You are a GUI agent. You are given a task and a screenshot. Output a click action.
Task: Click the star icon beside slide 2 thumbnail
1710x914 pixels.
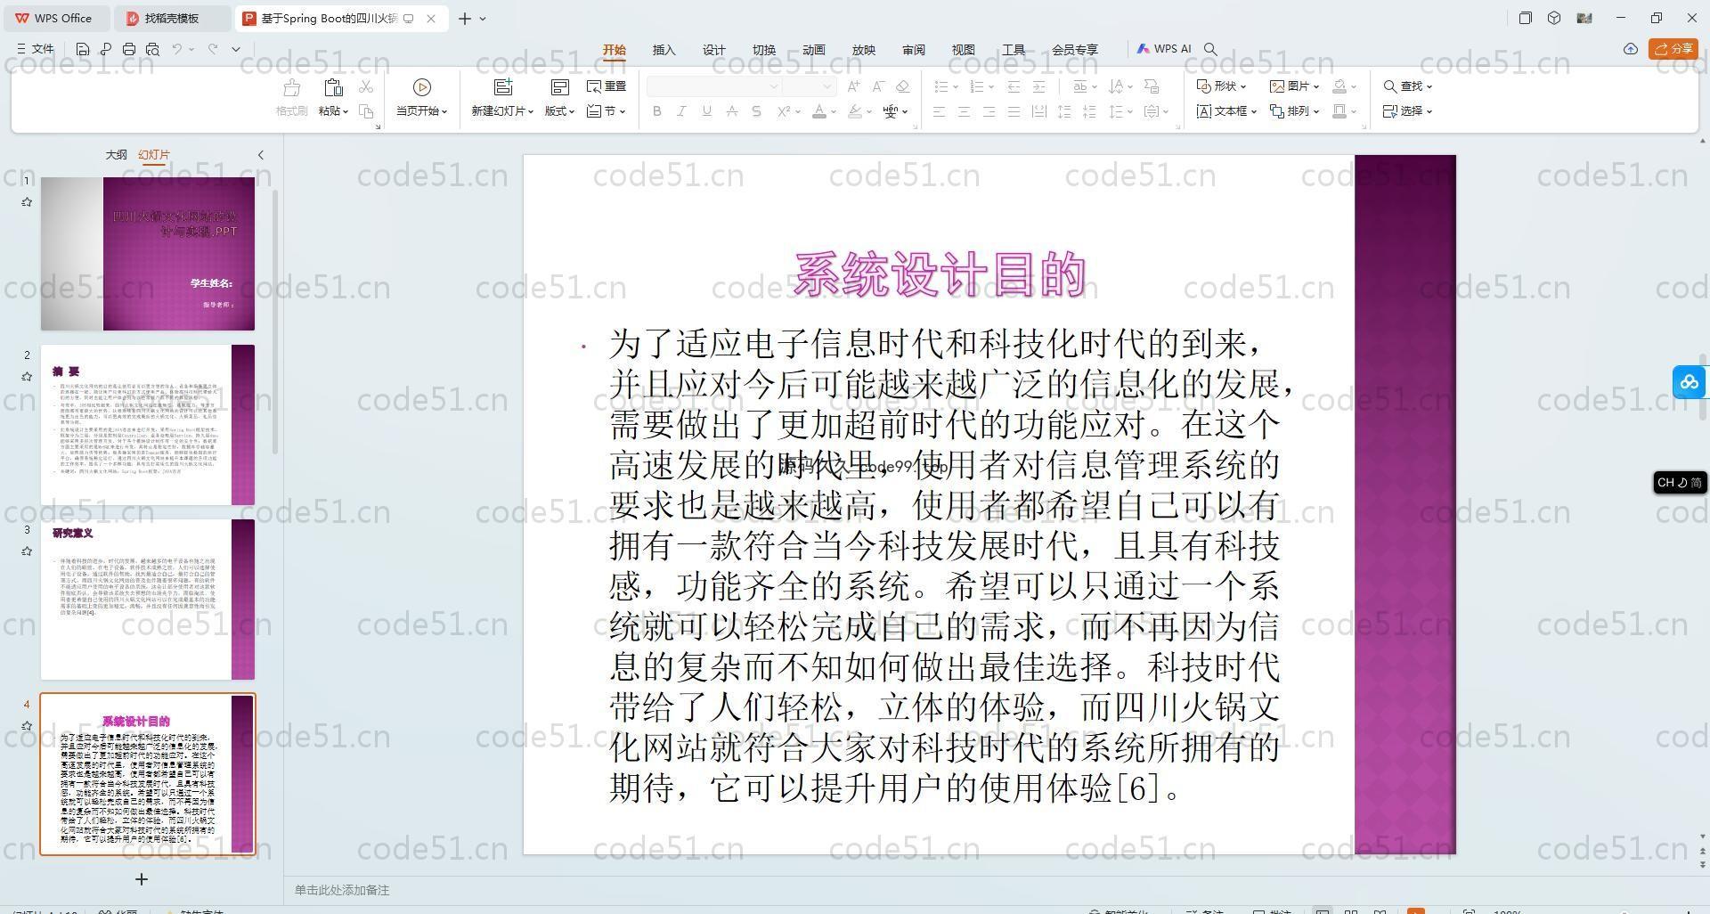[x=27, y=377]
